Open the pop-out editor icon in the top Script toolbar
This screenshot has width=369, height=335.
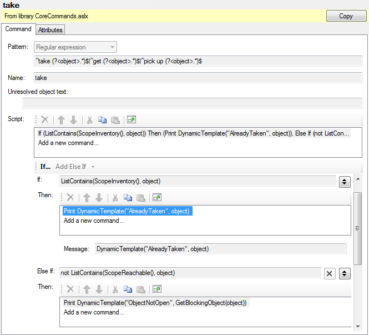click(131, 119)
